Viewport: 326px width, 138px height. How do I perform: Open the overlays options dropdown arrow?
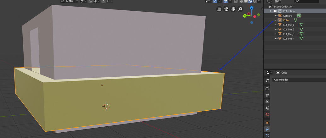tap(230, 1)
